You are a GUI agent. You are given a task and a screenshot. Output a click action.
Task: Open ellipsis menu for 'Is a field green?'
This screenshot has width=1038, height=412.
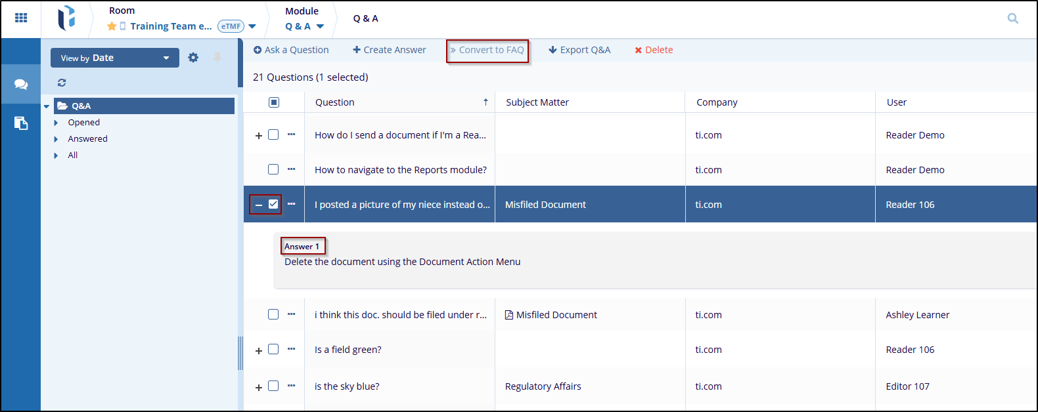(x=291, y=349)
